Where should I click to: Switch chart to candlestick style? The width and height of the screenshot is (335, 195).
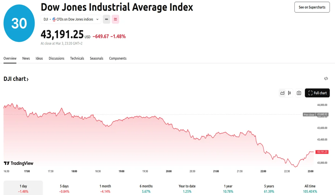[x=289, y=93]
